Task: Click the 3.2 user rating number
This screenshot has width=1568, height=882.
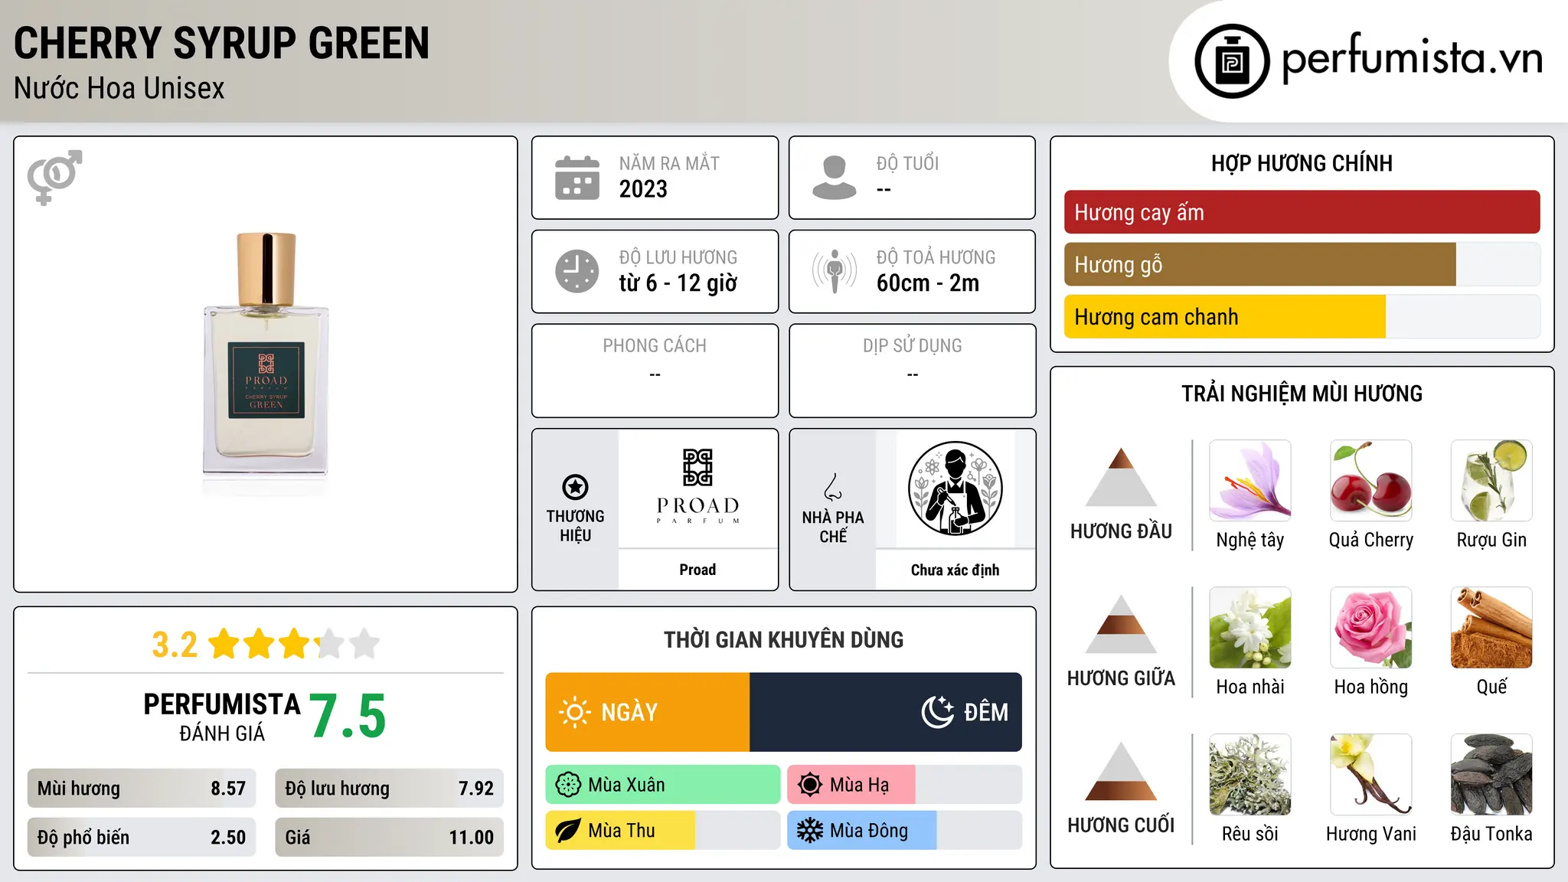Action: click(175, 645)
